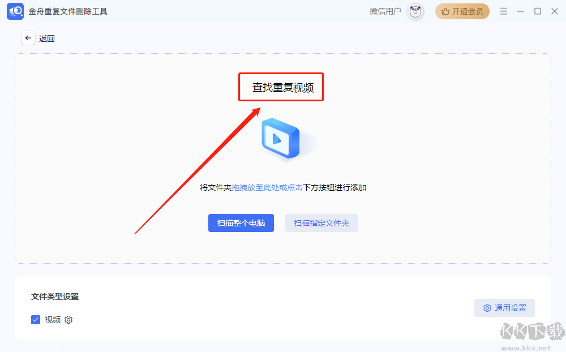The image size is (566, 352).
Task: Open video settings via its gear dropdown
Action: (x=68, y=320)
